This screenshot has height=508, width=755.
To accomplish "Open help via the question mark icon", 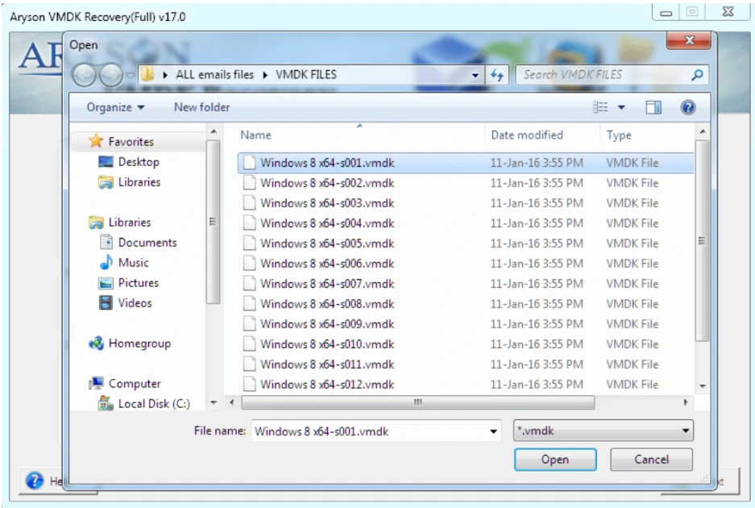I will [687, 106].
